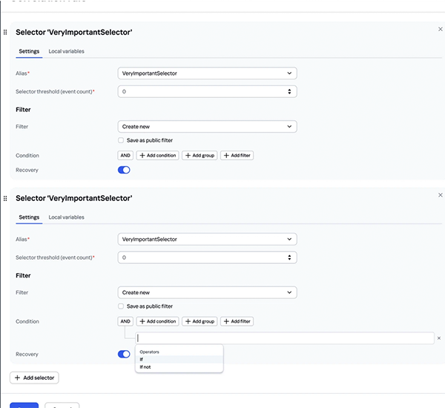Click AND operator in first selector
445x408 pixels.
(x=125, y=155)
